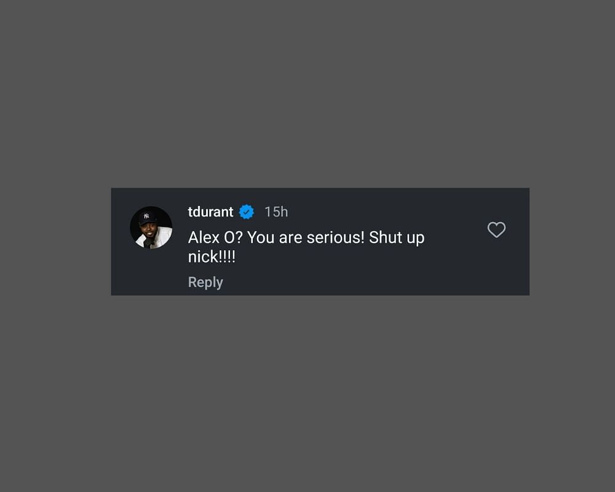
Task: Open tdurant's profile picture
Action: (151, 228)
